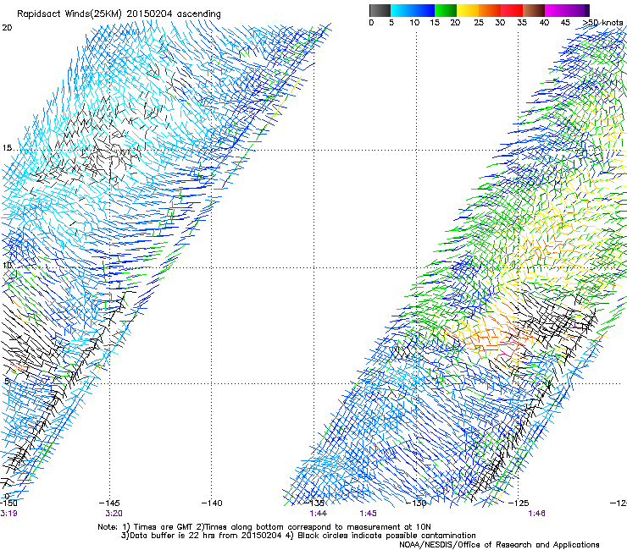
Task: Click the yellow 20-25 knots color band
Action: 468,10
